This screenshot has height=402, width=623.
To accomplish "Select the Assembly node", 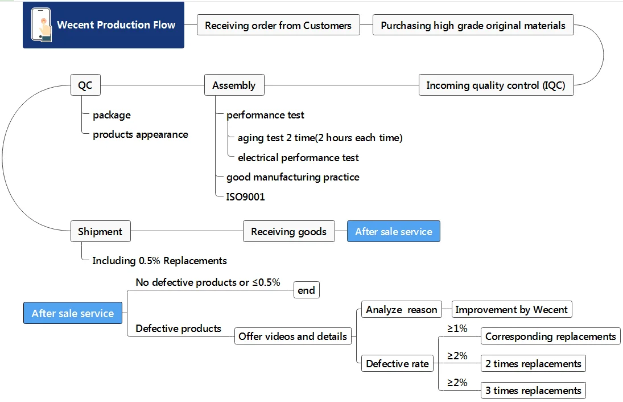I will 234,85.
